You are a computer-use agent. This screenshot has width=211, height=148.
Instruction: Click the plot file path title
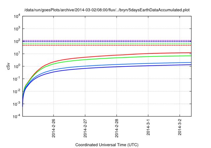click(x=107, y=10)
